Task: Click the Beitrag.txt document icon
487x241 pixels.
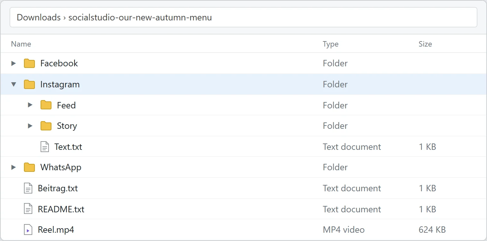Action: tap(28, 188)
